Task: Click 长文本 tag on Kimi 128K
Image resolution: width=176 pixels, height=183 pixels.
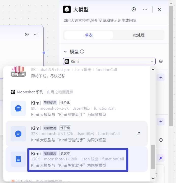Action: pos(65,153)
